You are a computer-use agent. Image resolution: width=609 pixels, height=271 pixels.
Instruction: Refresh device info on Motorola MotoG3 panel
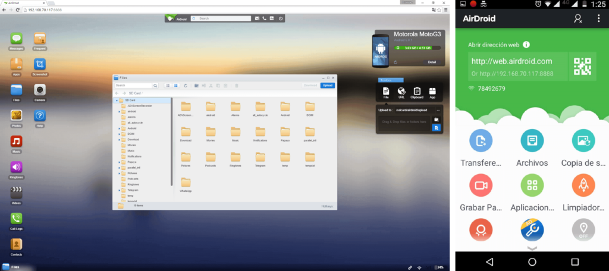(395, 62)
